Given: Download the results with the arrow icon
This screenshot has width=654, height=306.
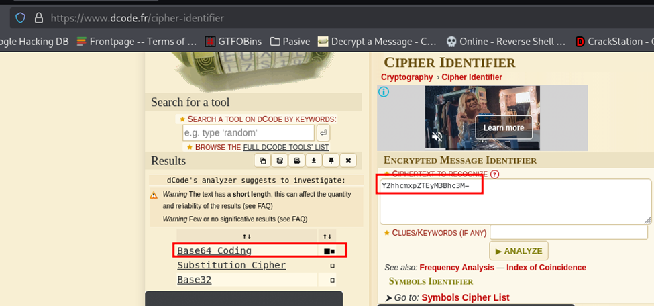Looking at the screenshot, I should tap(313, 161).
